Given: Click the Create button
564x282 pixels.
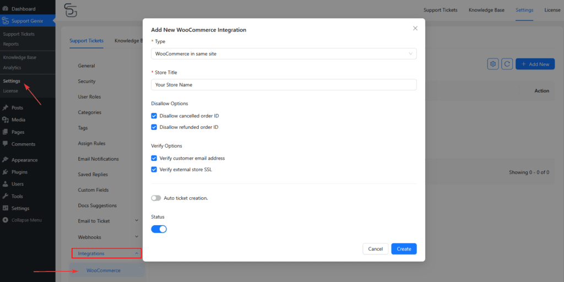Looking at the screenshot, I should (x=404, y=249).
